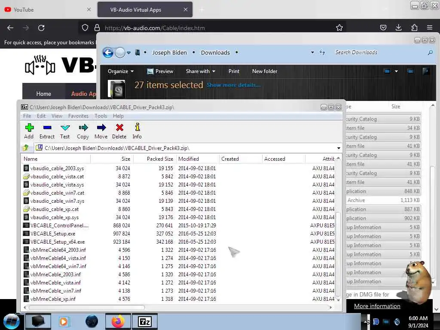Click the 7-Zip taskbar button
Screen dimensions: 440x330
point(145,321)
